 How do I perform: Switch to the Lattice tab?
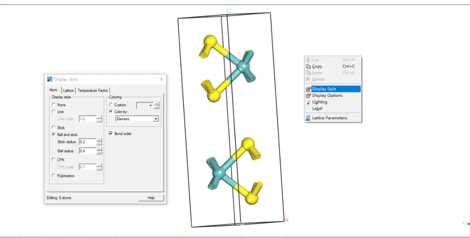pyautogui.click(x=68, y=90)
